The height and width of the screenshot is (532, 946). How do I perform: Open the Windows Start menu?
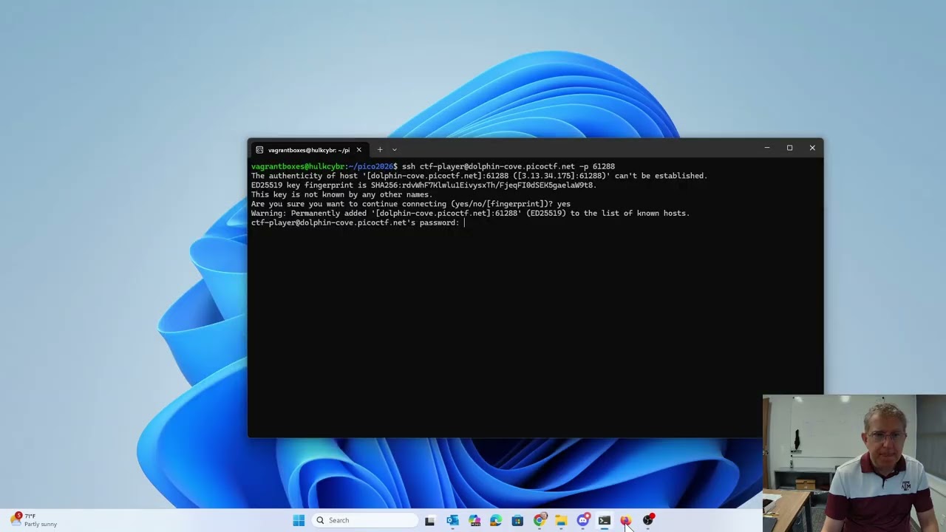(299, 520)
